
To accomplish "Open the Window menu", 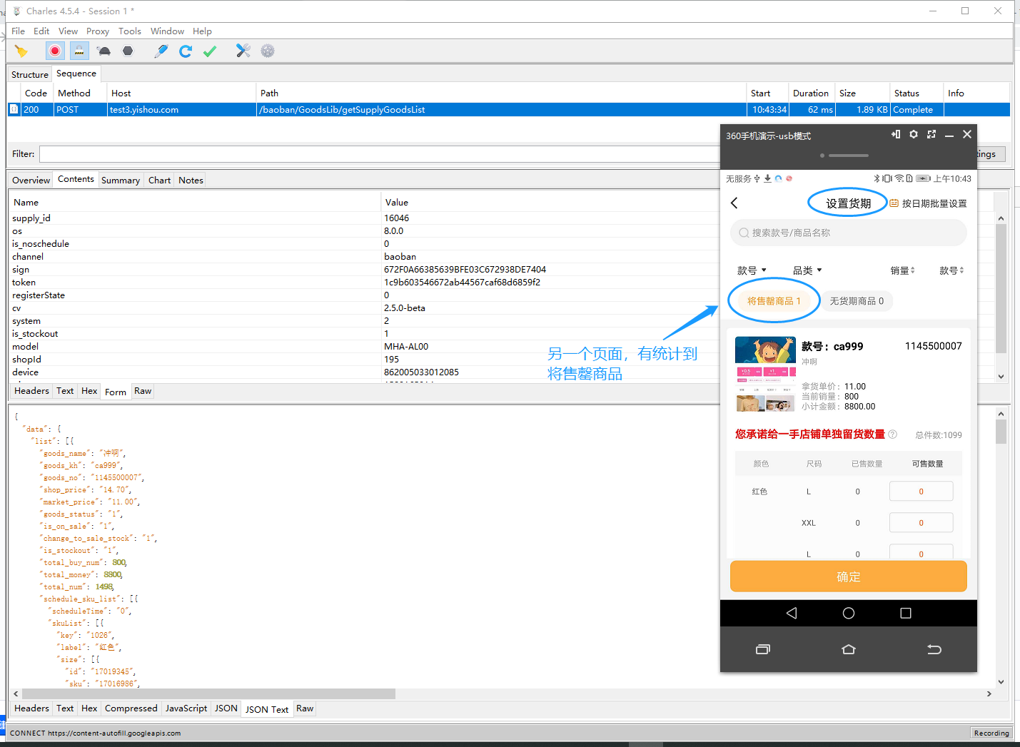I will coord(167,31).
